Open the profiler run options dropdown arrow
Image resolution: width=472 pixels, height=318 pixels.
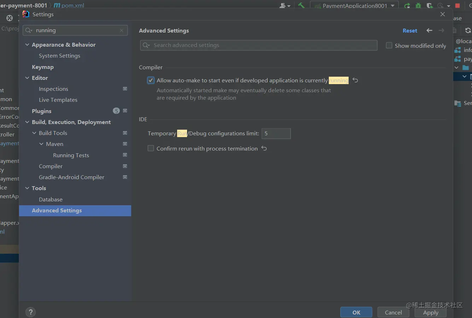[449, 6]
